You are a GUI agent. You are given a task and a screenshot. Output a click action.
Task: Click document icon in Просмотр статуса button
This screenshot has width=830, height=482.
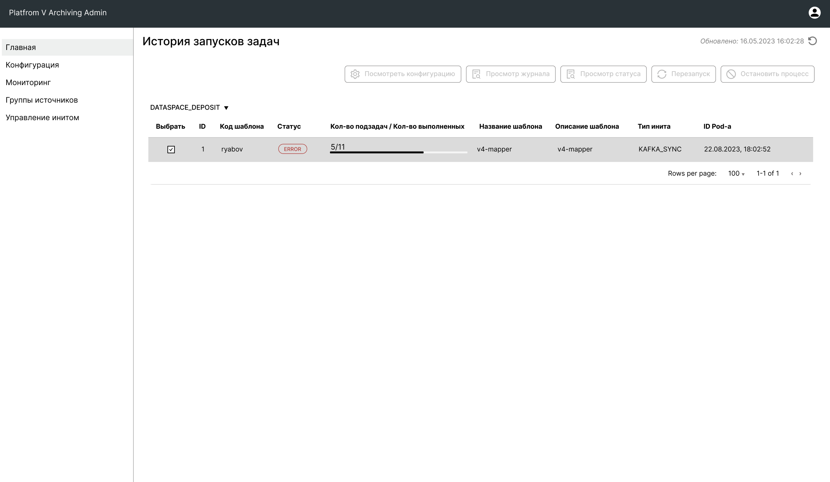[x=571, y=74]
